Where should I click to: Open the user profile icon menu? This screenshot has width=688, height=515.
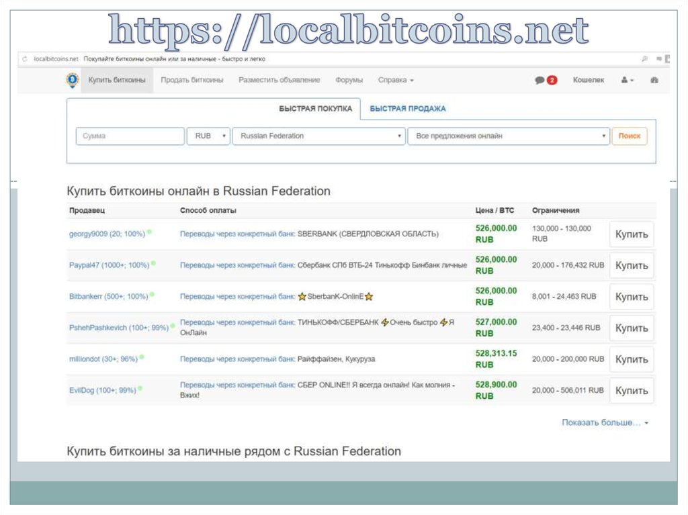(x=627, y=81)
